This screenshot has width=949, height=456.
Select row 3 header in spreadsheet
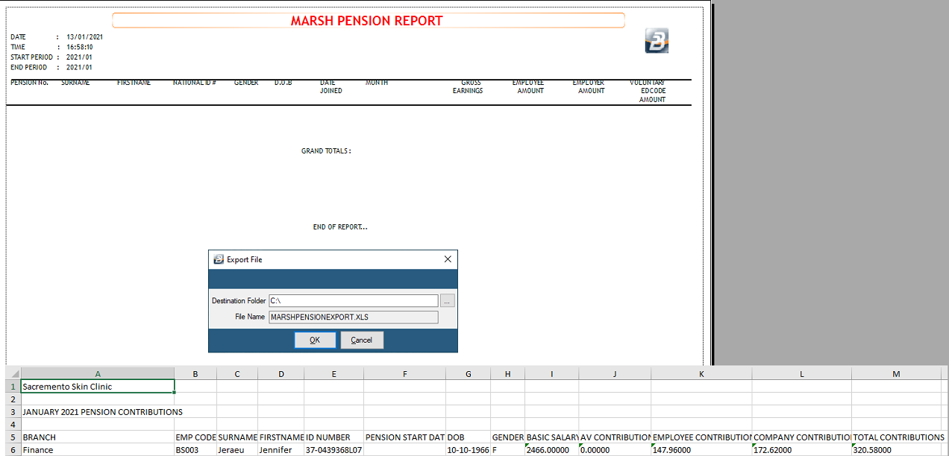click(x=13, y=412)
